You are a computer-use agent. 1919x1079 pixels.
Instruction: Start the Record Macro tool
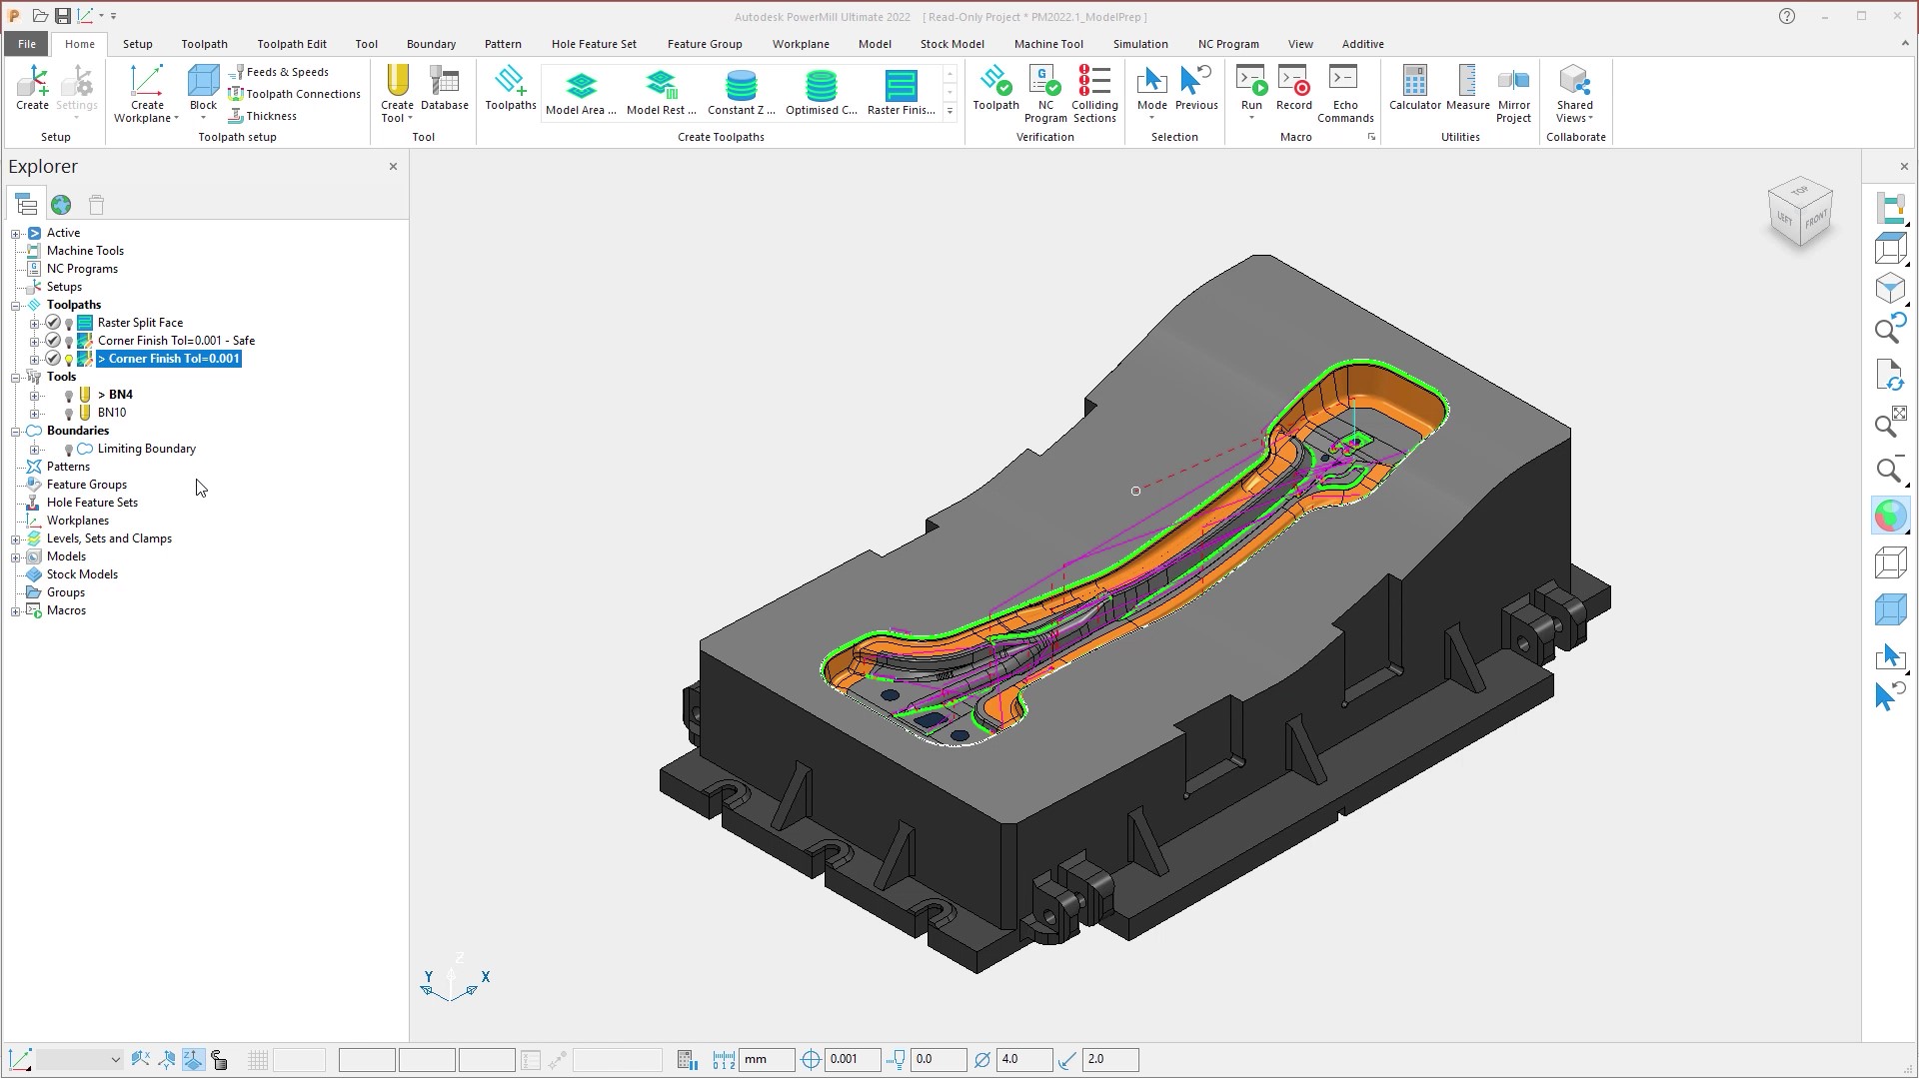tap(1293, 92)
